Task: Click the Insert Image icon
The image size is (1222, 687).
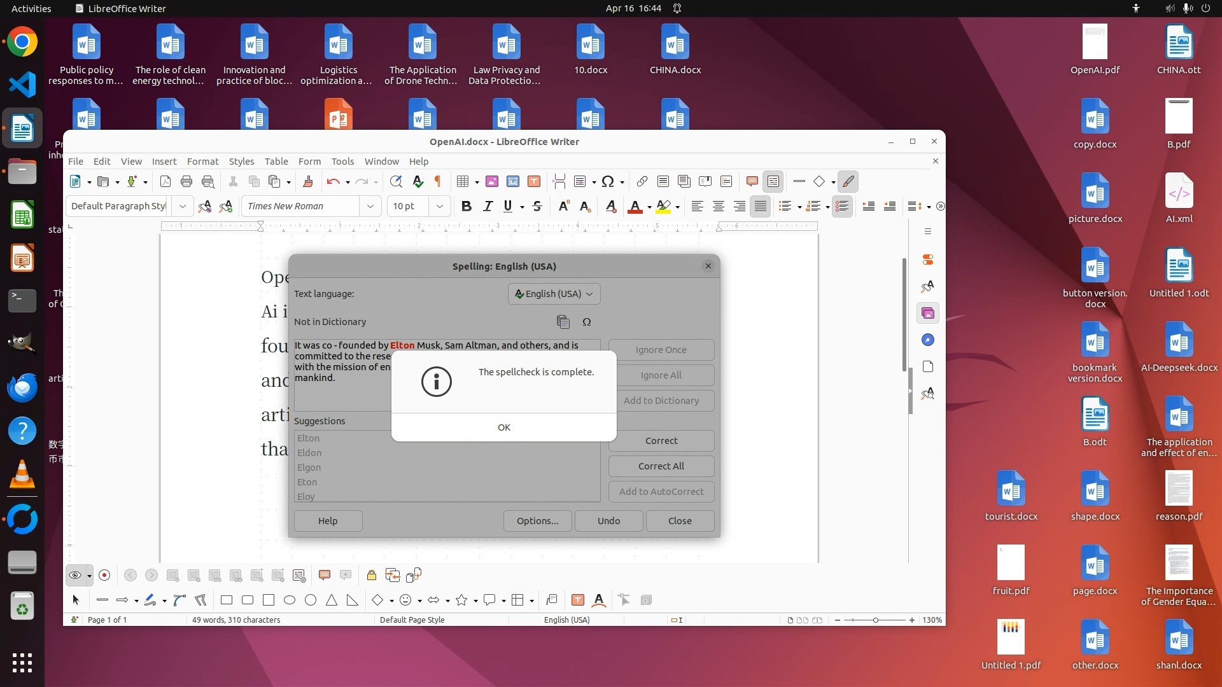Action: 492,182
